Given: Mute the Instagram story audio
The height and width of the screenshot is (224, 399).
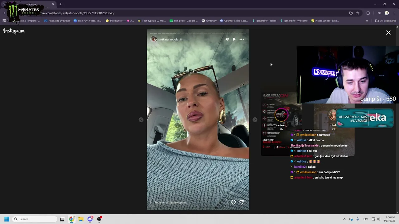Looking at the screenshot, I should click(x=227, y=39).
